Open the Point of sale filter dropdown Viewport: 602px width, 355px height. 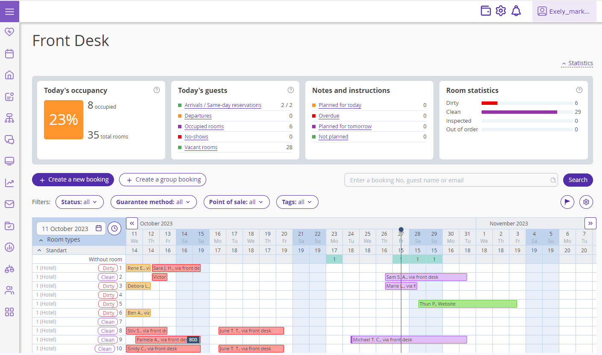pyautogui.click(x=237, y=202)
